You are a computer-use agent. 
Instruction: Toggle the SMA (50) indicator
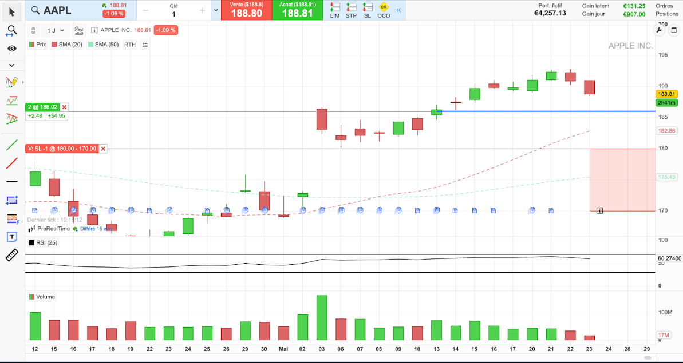click(x=103, y=45)
